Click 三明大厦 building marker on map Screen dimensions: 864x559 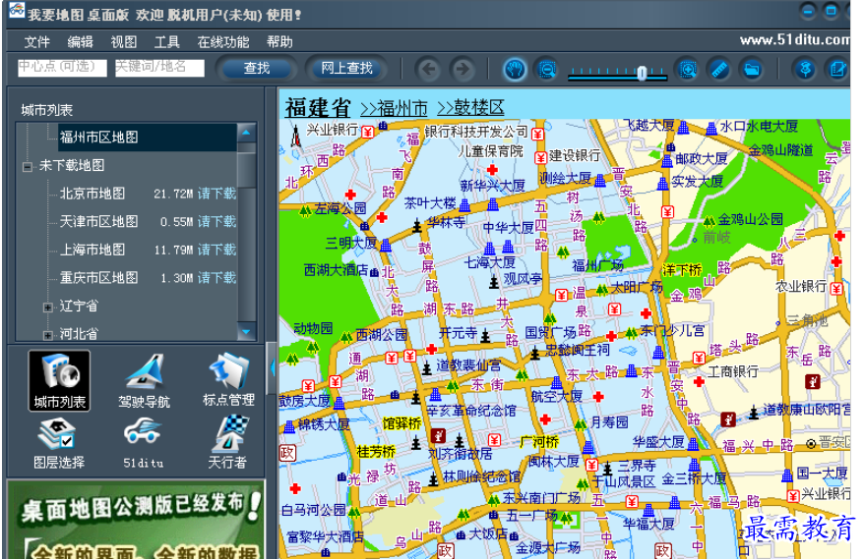click(385, 246)
